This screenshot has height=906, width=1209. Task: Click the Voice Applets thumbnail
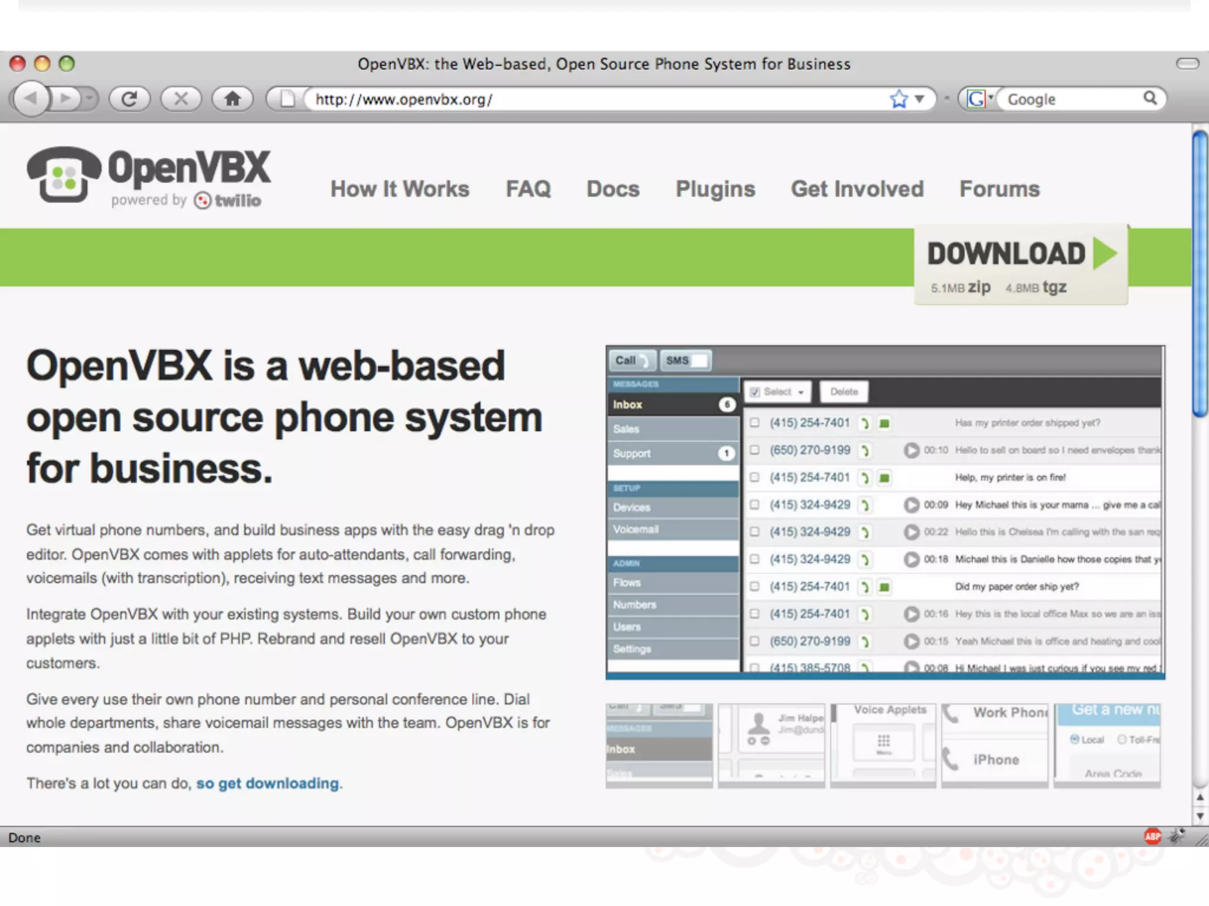coord(883,744)
